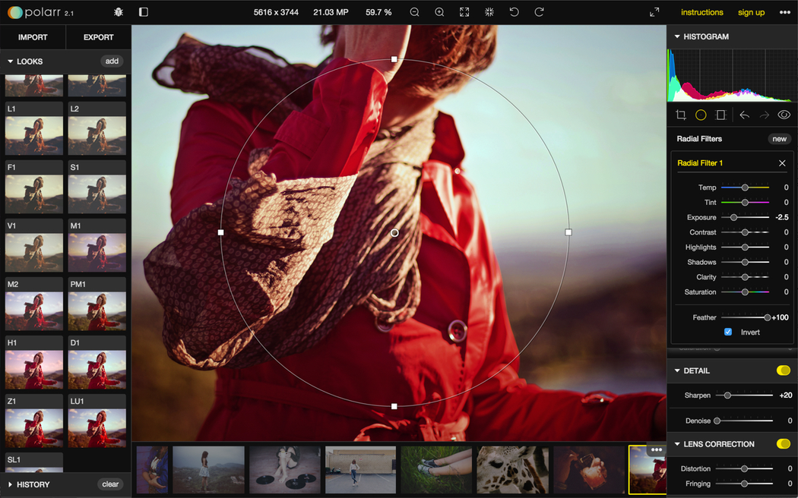This screenshot has width=798, height=498.
Task: Select the Radial Filter tool icon
Action: [x=701, y=115]
